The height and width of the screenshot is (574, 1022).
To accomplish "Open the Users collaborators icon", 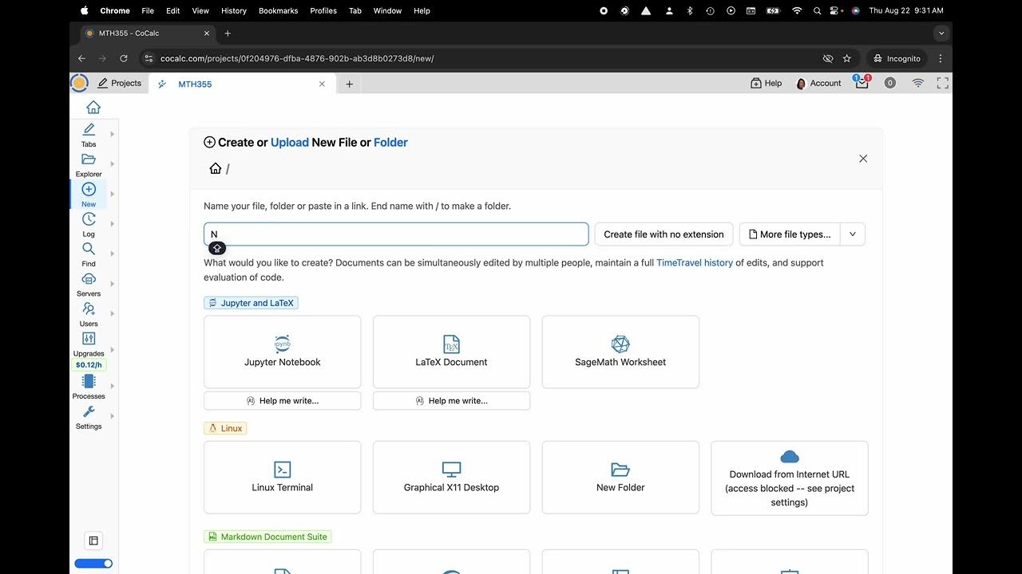I will click(x=89, y=309).
